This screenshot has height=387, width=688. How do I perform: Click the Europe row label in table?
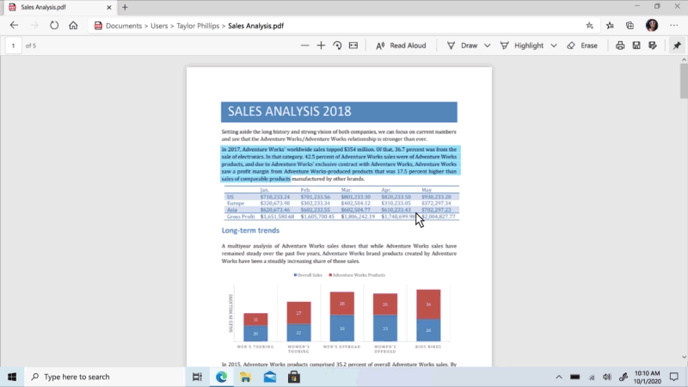(x=236, y=203)
